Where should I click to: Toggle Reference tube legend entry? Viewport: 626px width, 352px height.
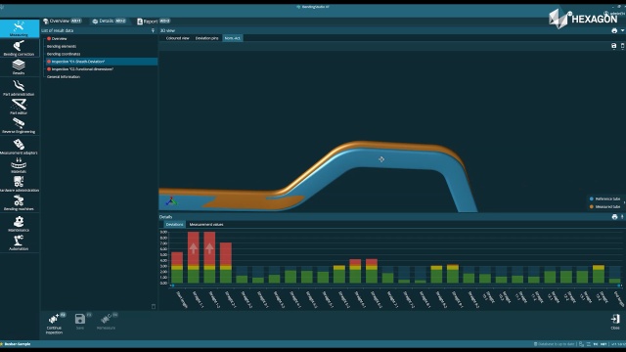(x=604, y=198)
